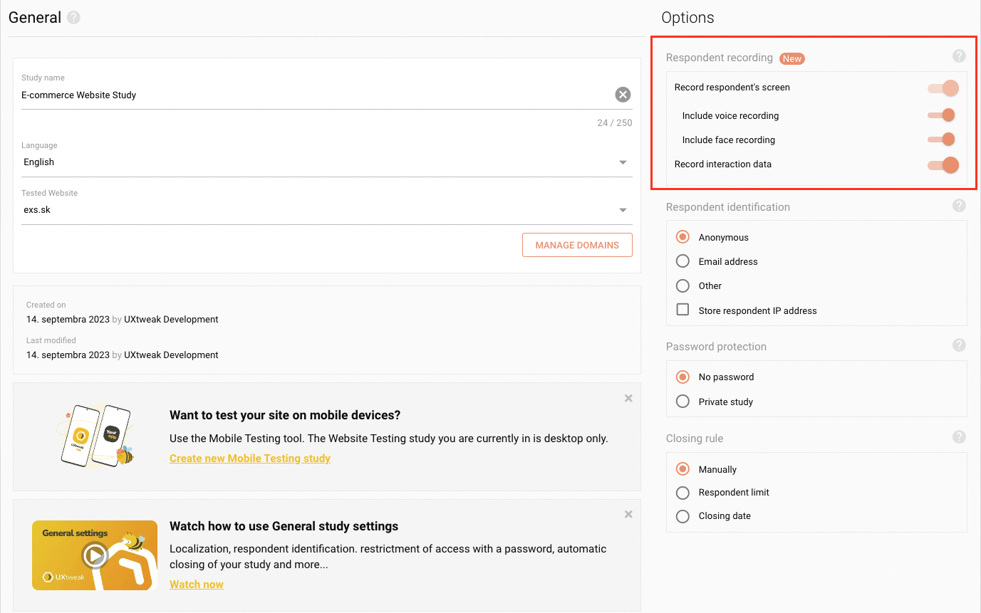Open help icon for Respondent recording
The width and height of the screenshot is (981, 613).
click(x=959, y=56)
